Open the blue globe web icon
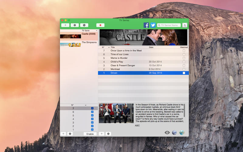Screen dimensions: 243x152 174,133
